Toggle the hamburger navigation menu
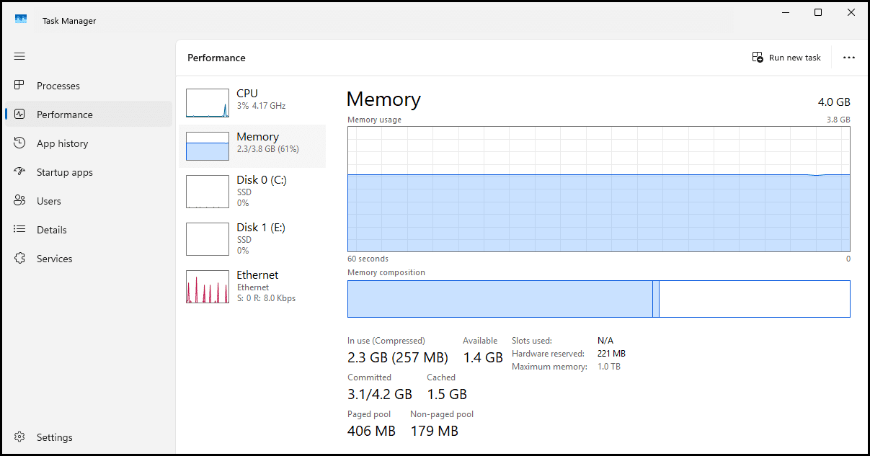The image size is (870, 456). point(19,56)
